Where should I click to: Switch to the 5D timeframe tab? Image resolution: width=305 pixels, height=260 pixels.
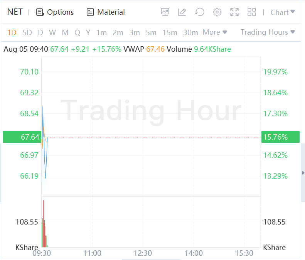(27, 32)
